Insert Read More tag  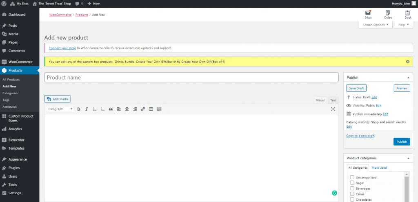tap(151, 109)
